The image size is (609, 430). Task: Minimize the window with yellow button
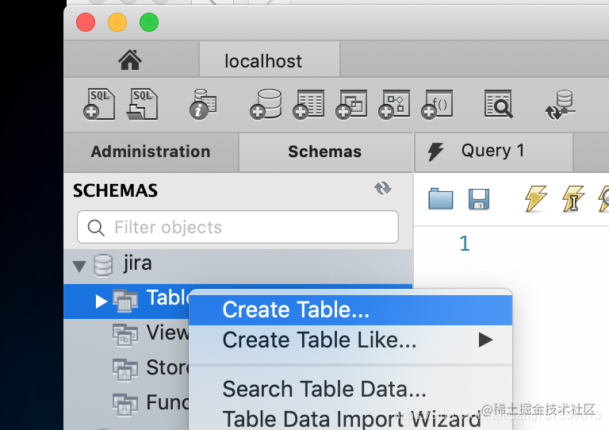point(117,22)
